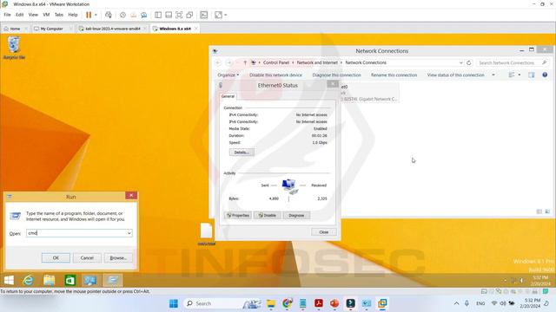
Task: Open the stretch guest dropdown arrow
Action: tap(226, 15)
